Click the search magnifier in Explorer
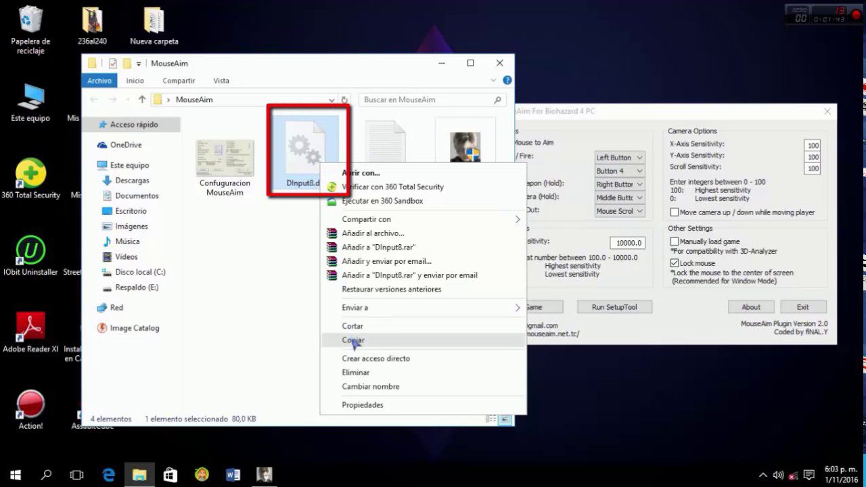This screenshot has width=866, height=487. pyautogui.click(x=498, y=99)
